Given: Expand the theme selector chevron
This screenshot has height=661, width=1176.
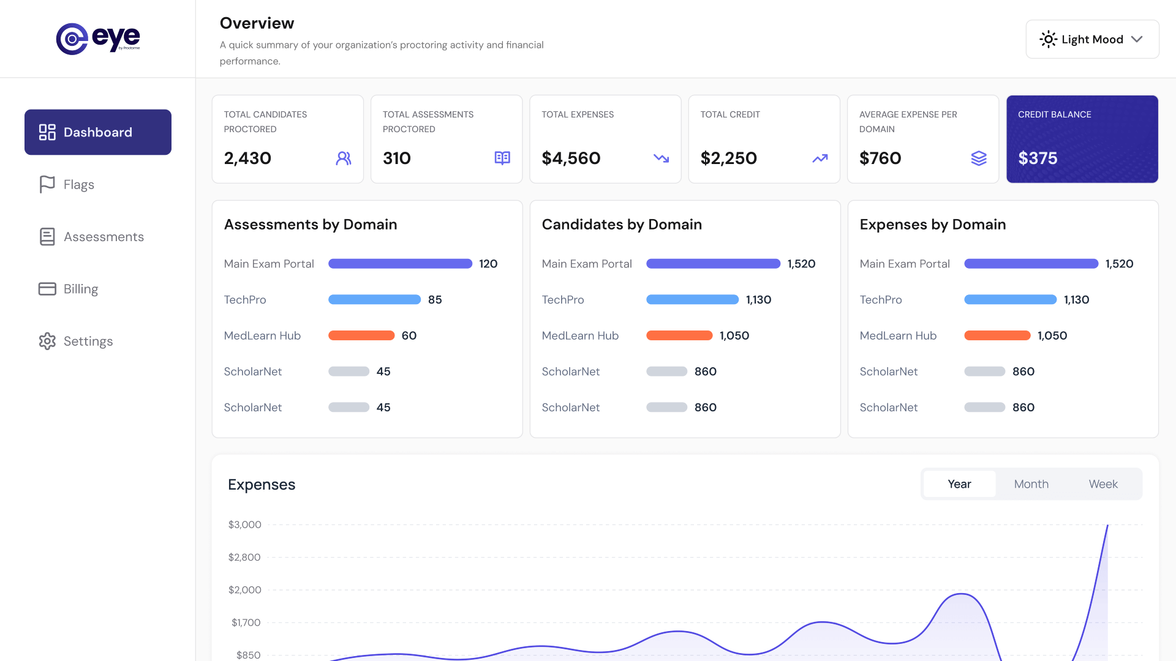Looking at the screenshot, I should click(x=1137, y=39).
